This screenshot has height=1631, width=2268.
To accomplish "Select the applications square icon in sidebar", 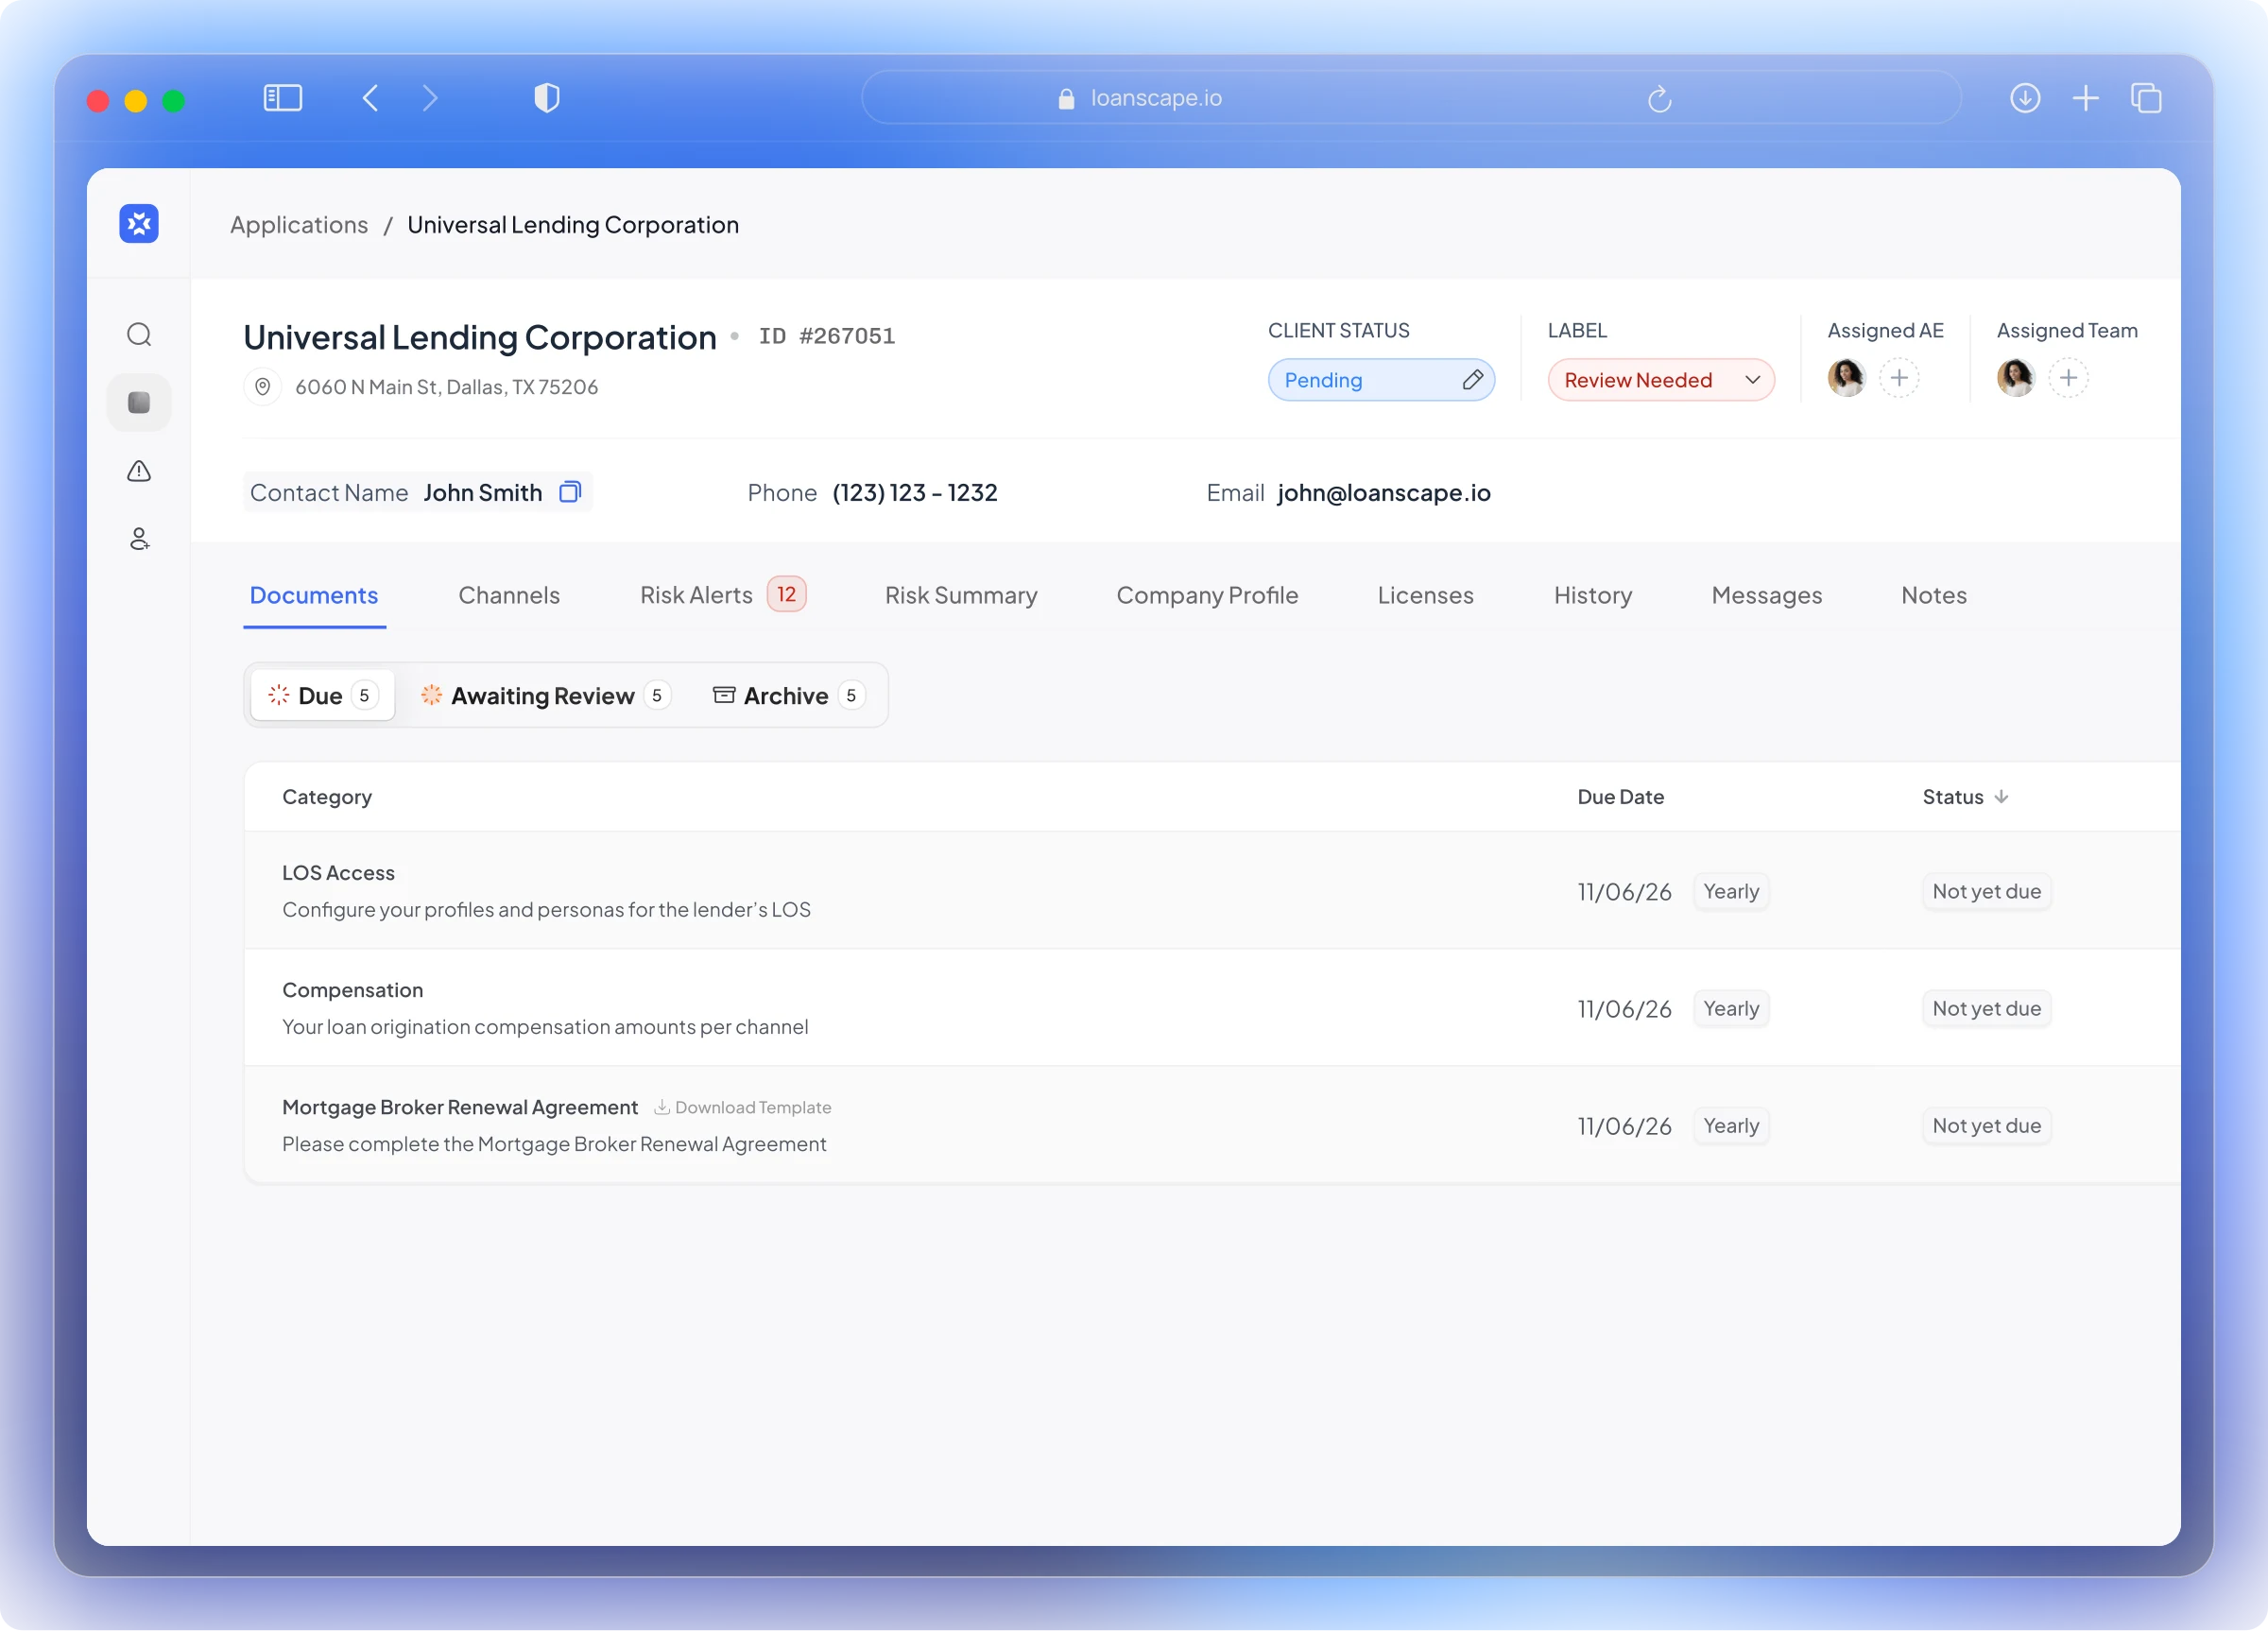I will (x=139, y=402).
